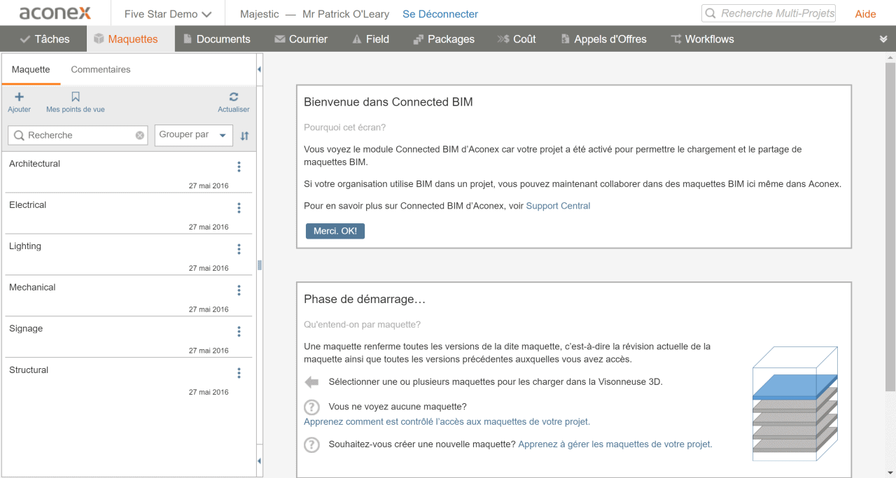Open the Aide link
The height and width of the screenshot is (478, 896).
865,14
